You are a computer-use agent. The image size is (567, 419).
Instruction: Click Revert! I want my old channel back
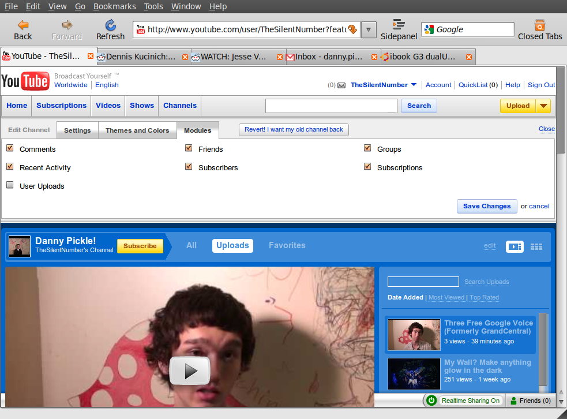click(x=294, y=129)
